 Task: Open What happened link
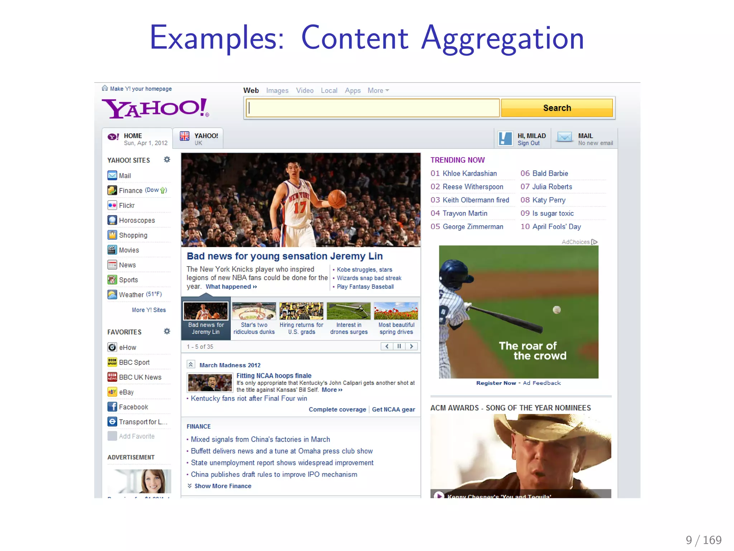[x=231, y=287]
